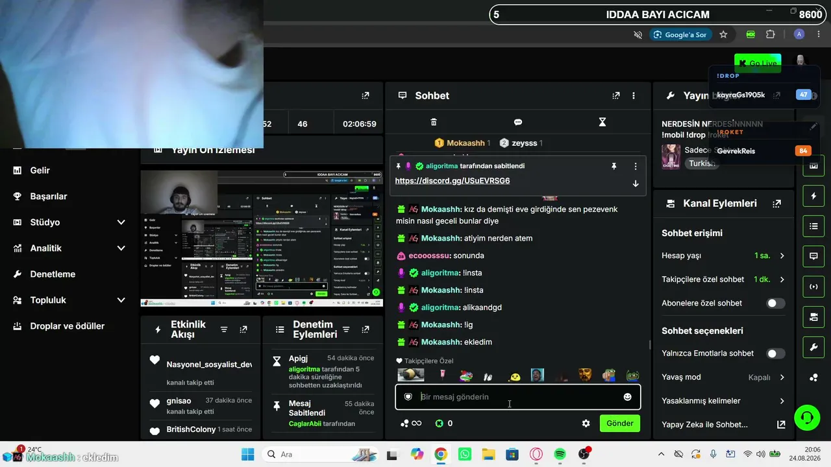Pop out the stream stats panel
Viewport: 831px width, 467px height.
pyautogui.click(x=366, y=95)
